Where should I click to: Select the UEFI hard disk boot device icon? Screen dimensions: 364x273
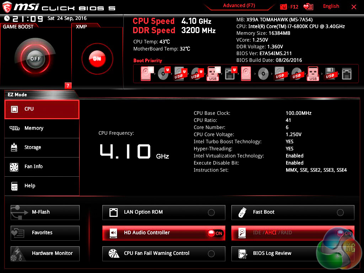click(x=147, y=74)
